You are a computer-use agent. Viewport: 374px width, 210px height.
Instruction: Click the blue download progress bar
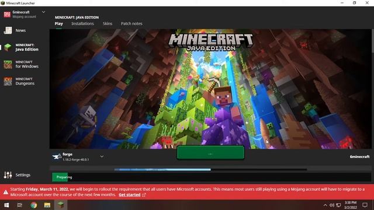(162, 170)
